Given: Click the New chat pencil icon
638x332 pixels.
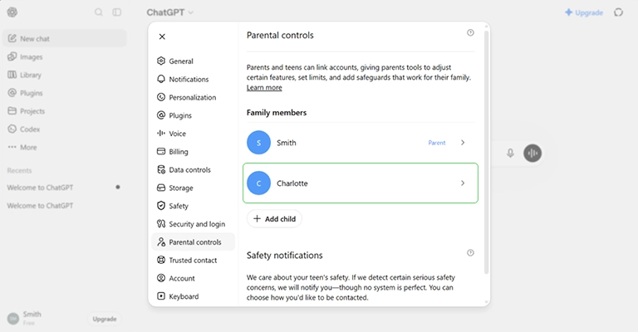Looking at the screenshot, I should pyautogui.click(x=12, y=39).
